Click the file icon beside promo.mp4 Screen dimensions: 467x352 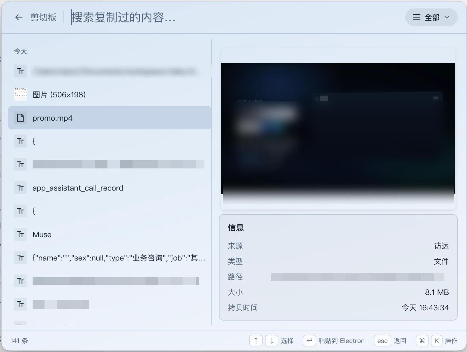(x=20, y=118)
